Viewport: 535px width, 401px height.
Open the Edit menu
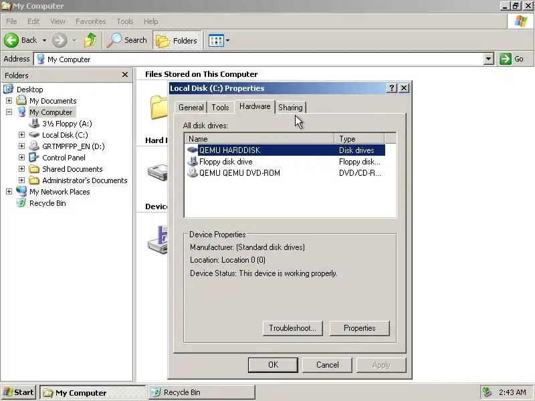33,21
